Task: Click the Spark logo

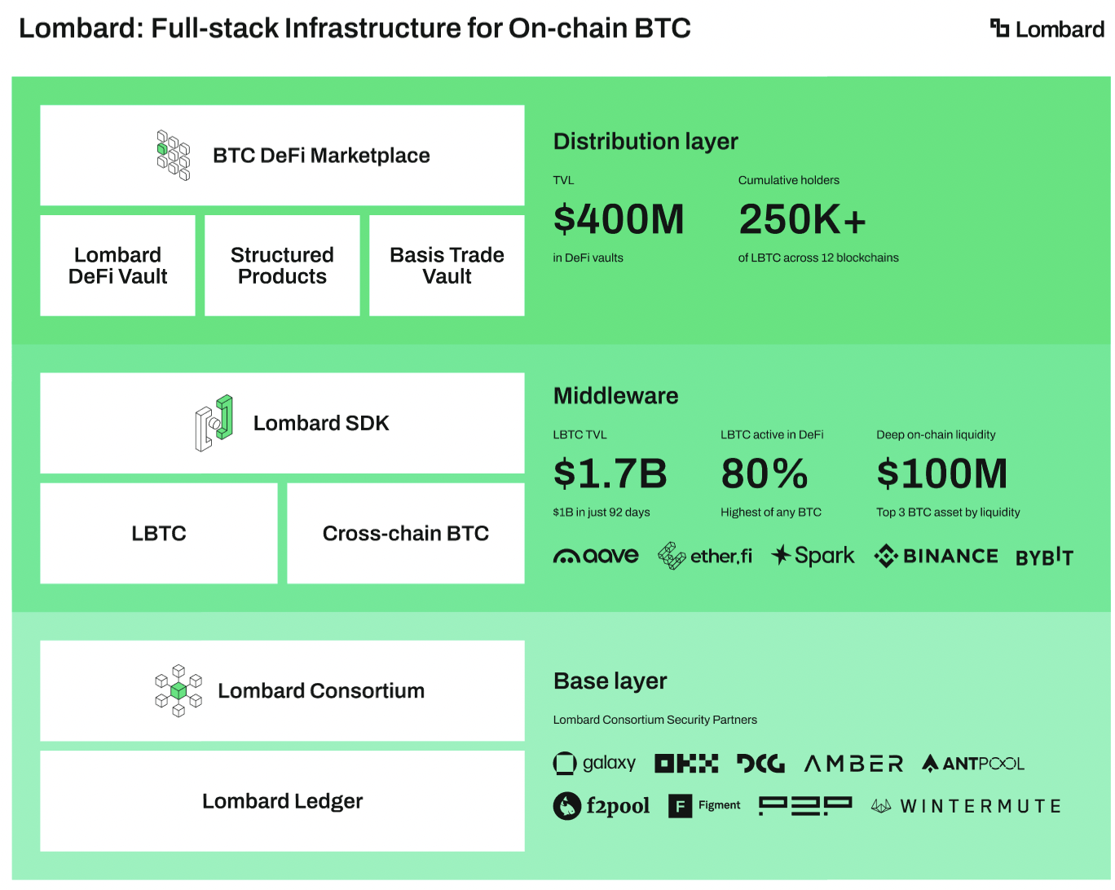Action: (813, 556)
